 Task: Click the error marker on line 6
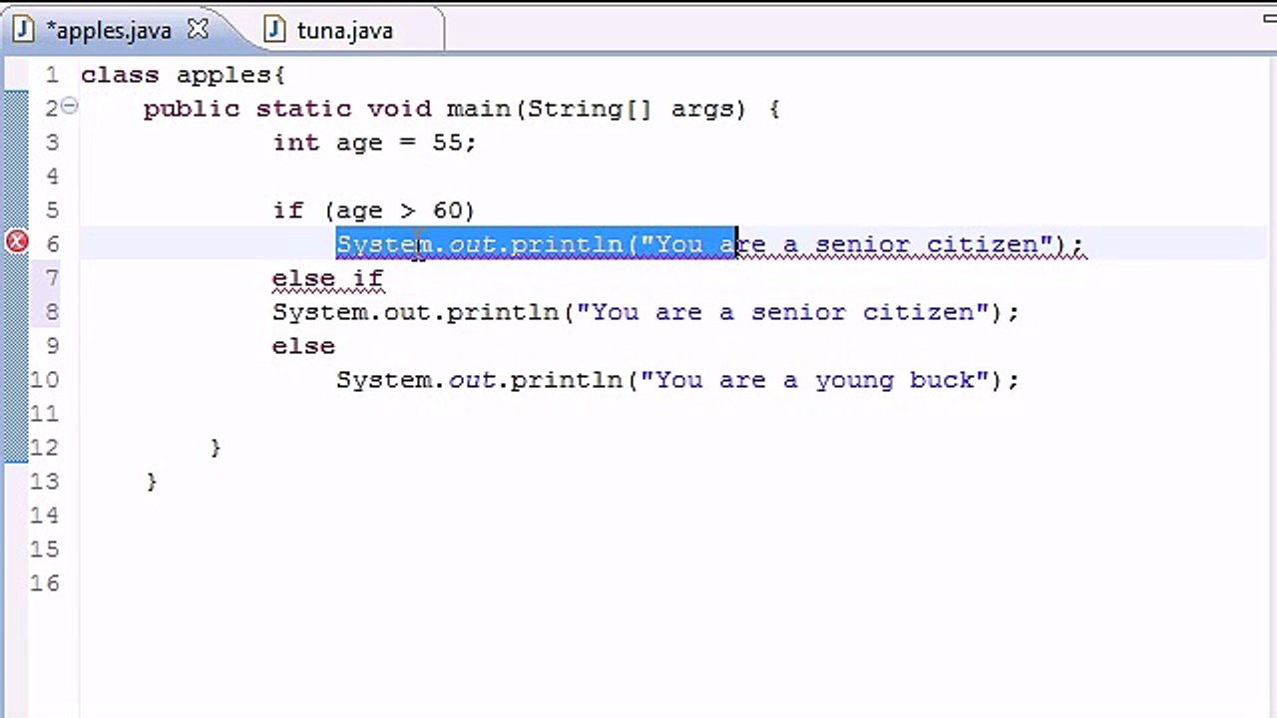pos(17,242)
